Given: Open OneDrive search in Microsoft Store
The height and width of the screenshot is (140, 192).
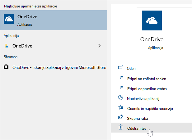Looking at the screenshot, I should tap(54, 67).
